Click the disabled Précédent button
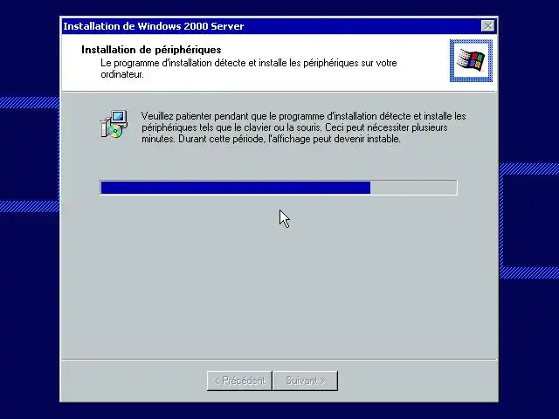The image size is (559, 419). (x=239, y=381)
